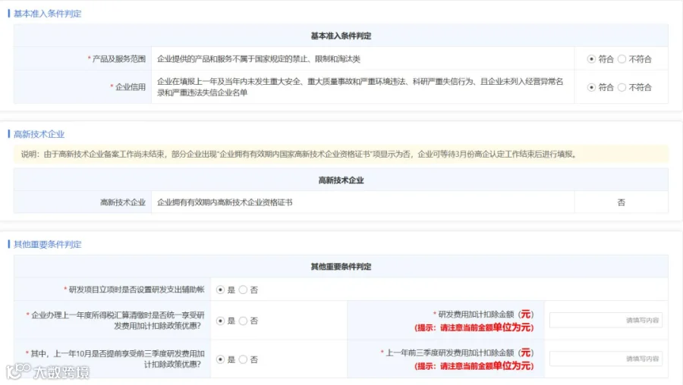Select 不符合 for 企业信用
Screen dimensions: 683x385
622,87
